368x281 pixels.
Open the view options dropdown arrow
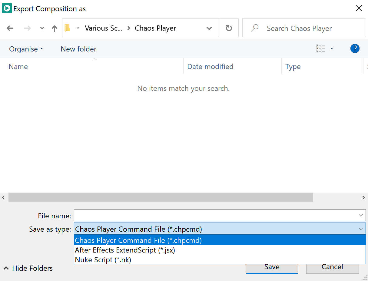332,48
